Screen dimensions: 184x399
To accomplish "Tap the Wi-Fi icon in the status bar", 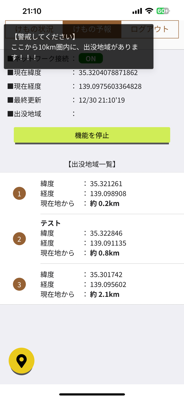I will (149, 11).
